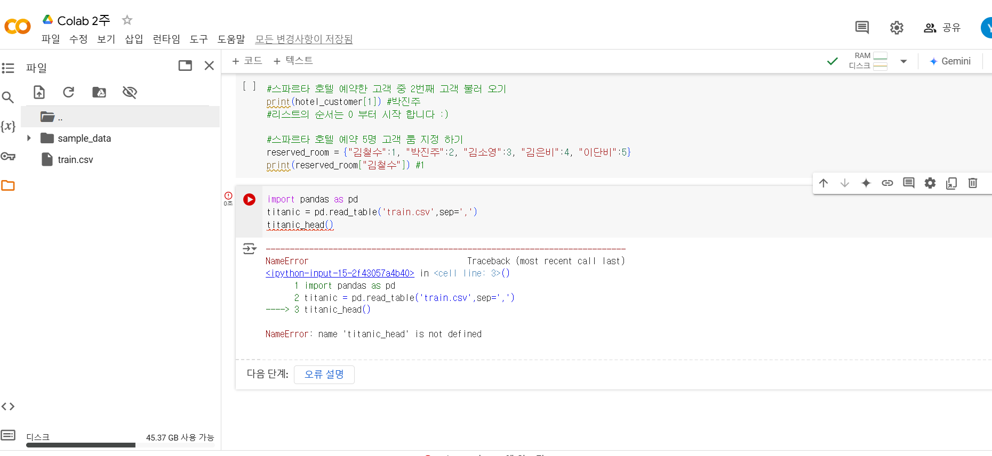992x456 pixels.
Task: Open the secrets key sidebar icon
Action: [x=8, y=156]
